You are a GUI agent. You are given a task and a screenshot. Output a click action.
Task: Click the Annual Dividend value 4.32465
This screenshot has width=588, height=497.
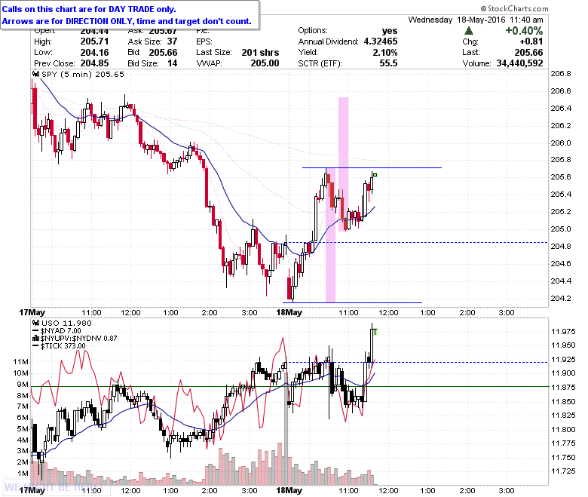click(x=381, y=41)
